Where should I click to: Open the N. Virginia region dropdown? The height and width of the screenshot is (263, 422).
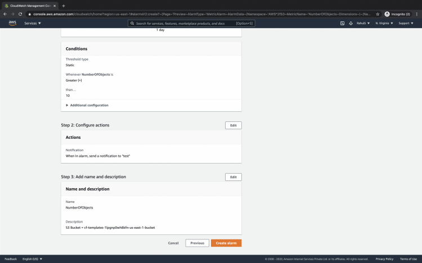pos(384,23)
